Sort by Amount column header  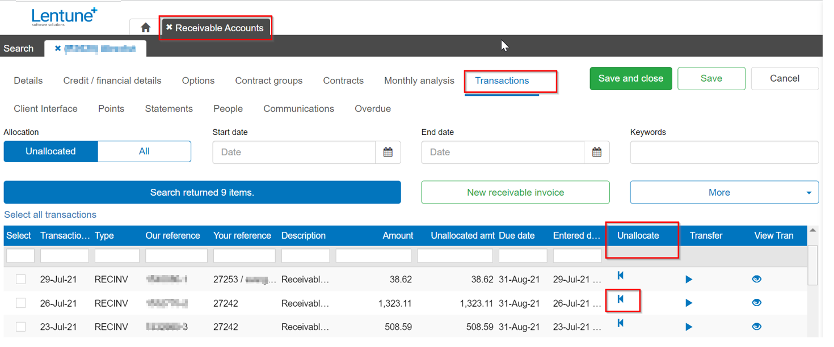pyautogui.click(x=398, y=235)
